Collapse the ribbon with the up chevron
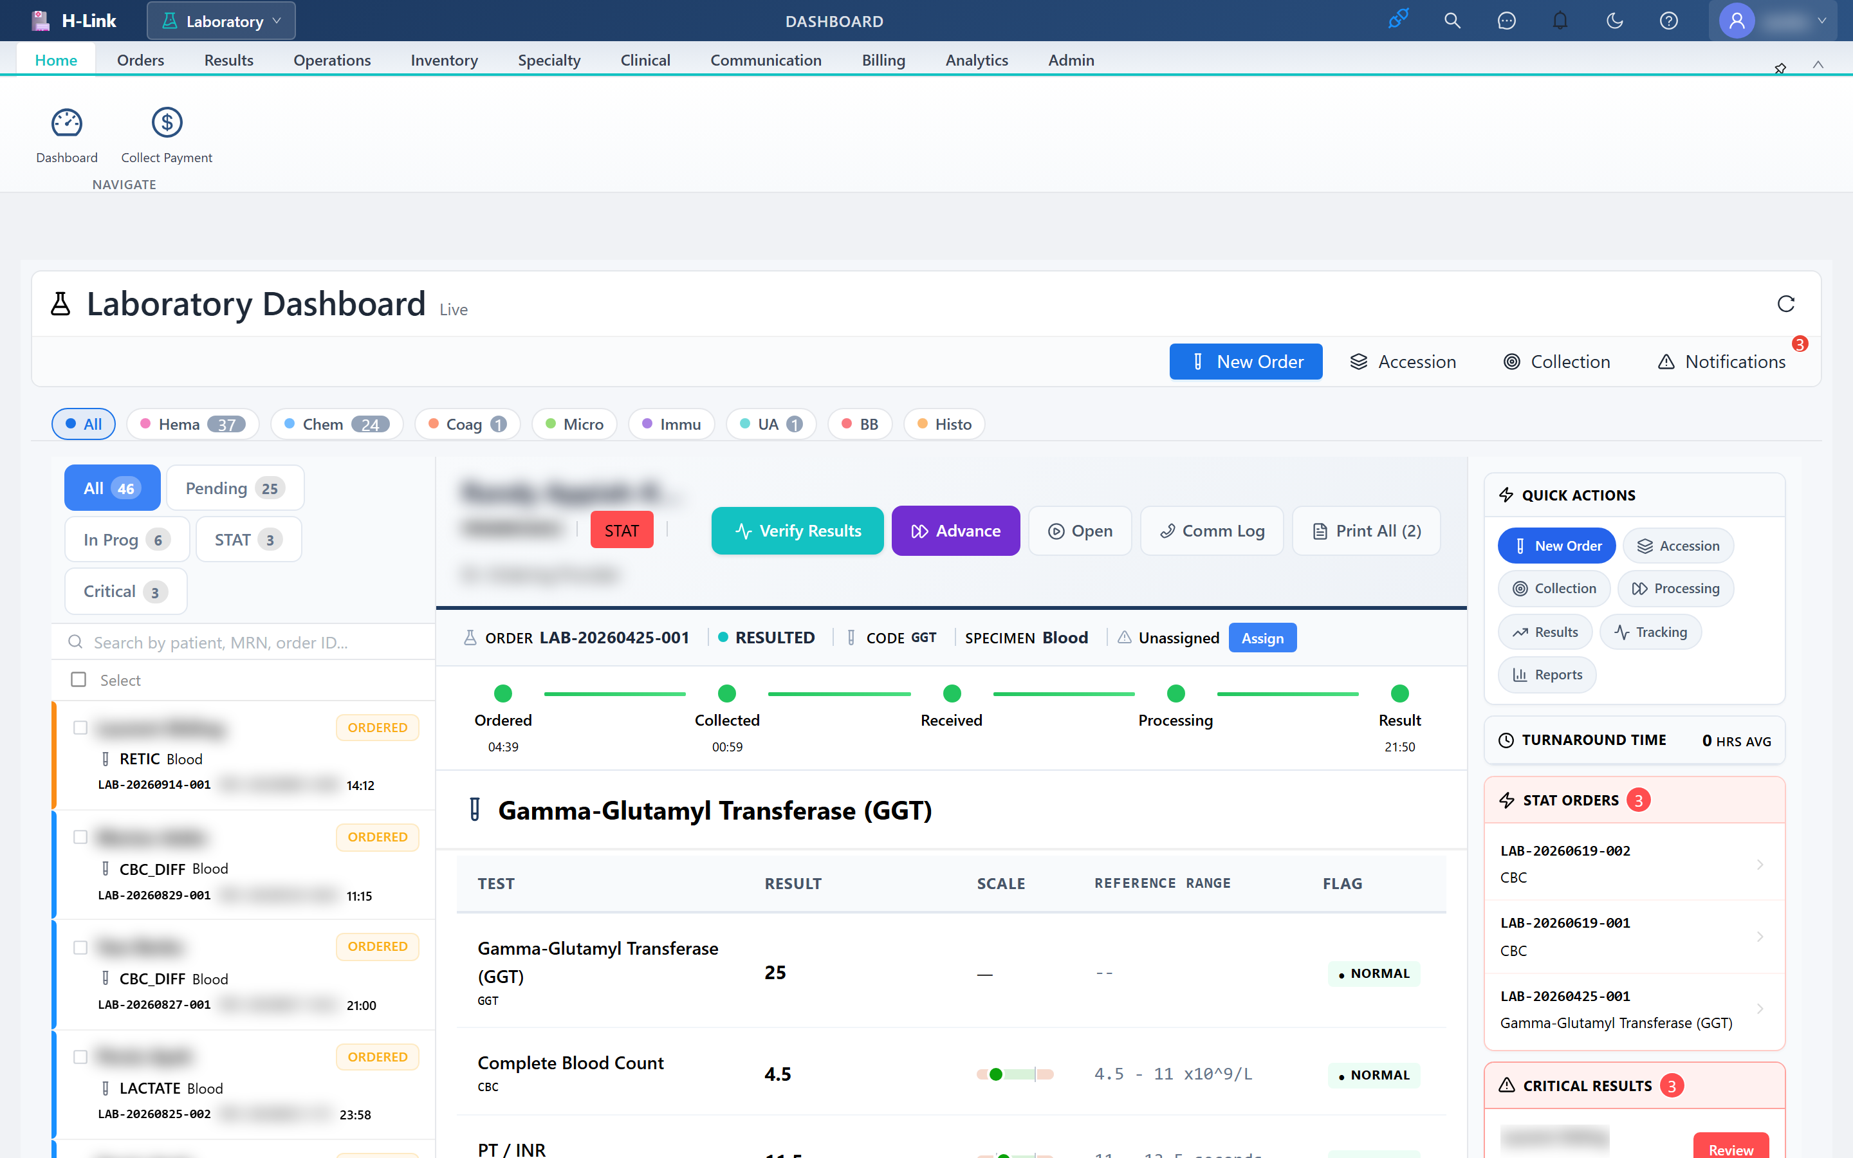This screenshot has width=1853, height=1158. click(x=1818, y=65)
